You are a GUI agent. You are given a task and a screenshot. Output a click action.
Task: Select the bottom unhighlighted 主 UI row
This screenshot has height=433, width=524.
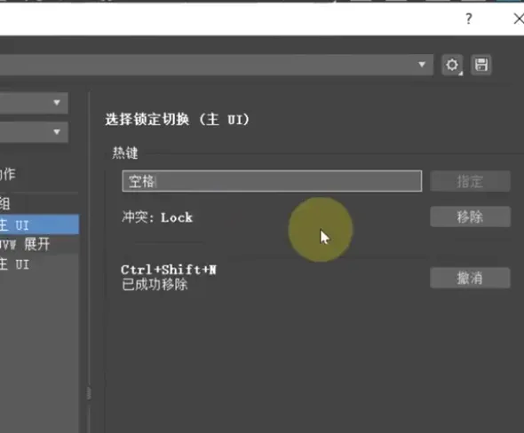click(x=39, y=264)
